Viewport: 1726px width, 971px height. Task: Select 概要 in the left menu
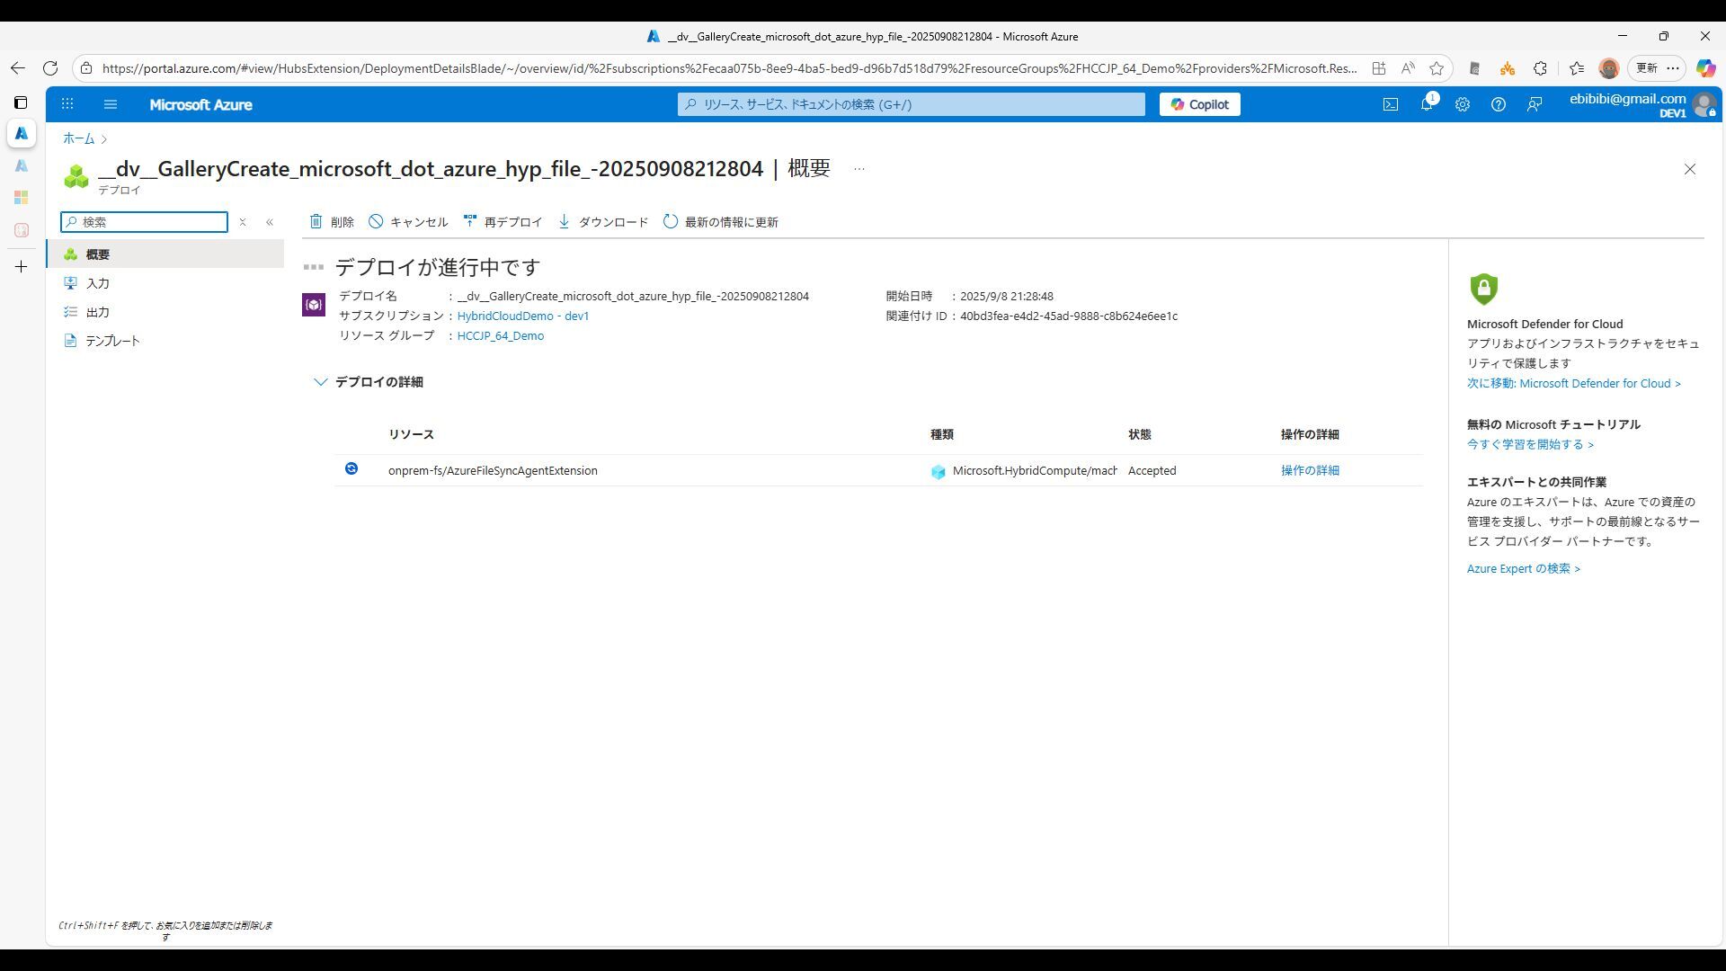coord(165,254)
